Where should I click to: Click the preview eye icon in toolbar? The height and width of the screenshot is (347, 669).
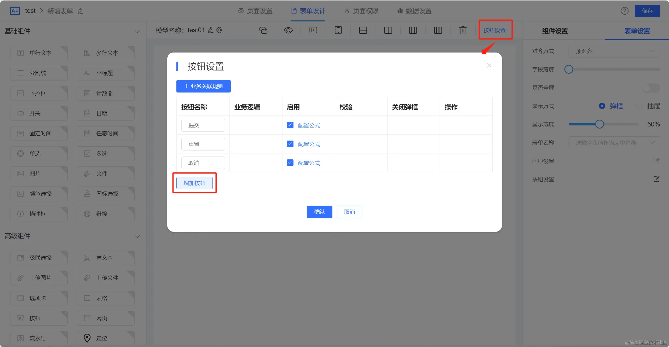coord(288,30)
